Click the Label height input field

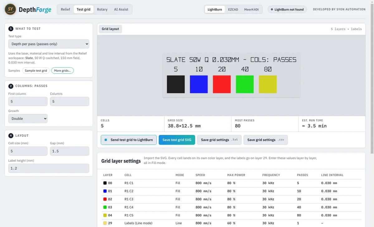point(49,168)
